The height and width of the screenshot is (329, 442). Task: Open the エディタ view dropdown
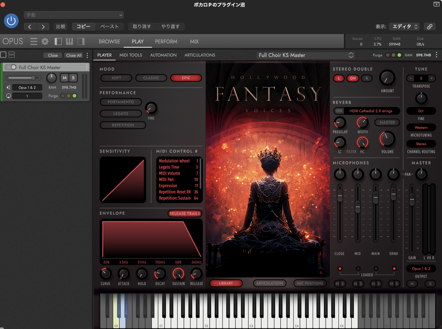point(404,27)
